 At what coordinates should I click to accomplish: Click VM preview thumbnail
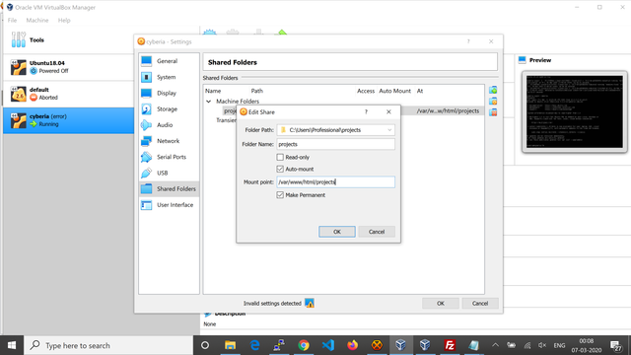574,111
